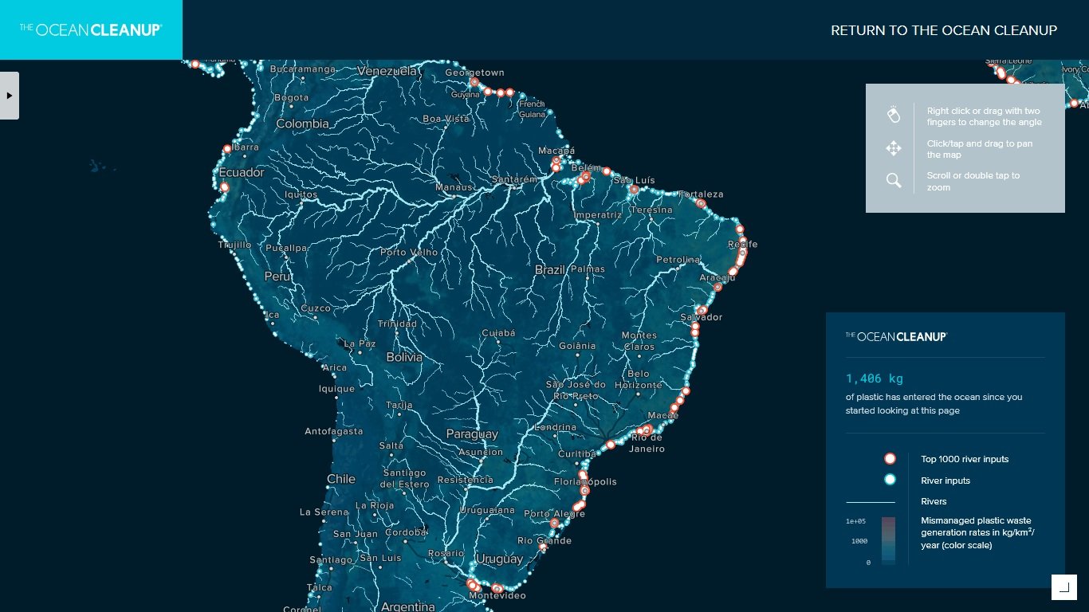This screenshot has height=612, width=1089.
Task: Click the cyan River inputs legend marker
Action: coord(890,480)
